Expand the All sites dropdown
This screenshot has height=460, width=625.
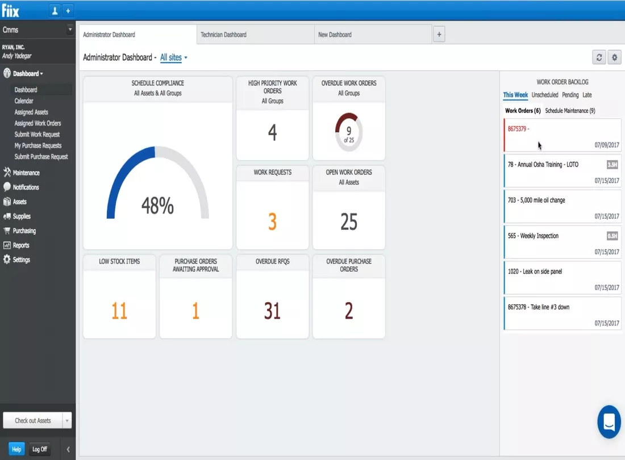[x=173, y=57]
